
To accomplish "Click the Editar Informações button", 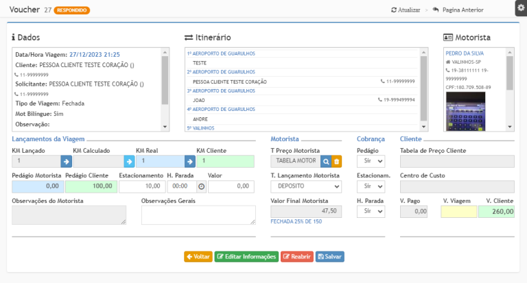I will 246,256.
